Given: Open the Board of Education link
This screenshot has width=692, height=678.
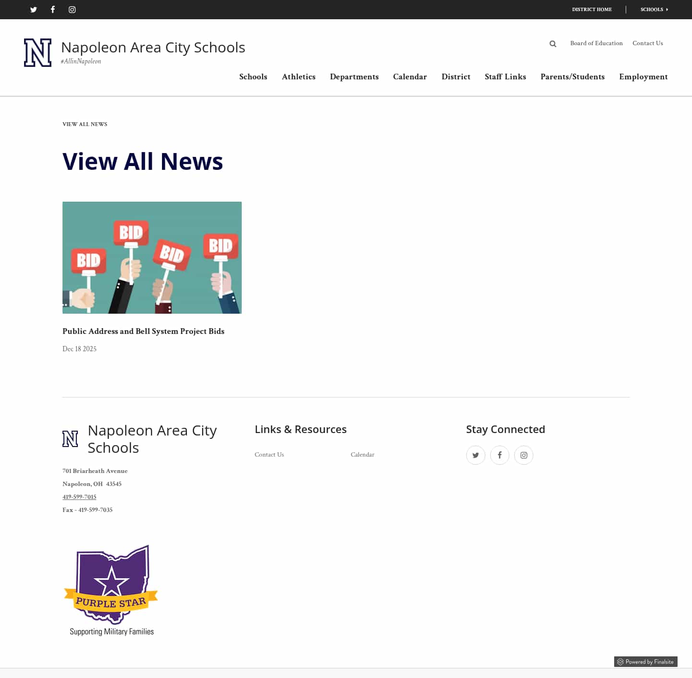Looking at the screenshot, I should click(x=596, y=43).
